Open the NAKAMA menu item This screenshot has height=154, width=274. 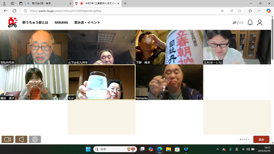tap(61, 23)
